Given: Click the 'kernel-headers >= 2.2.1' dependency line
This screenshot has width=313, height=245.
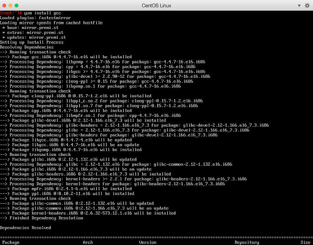Looking at the screenshot, I should point(123,179).
